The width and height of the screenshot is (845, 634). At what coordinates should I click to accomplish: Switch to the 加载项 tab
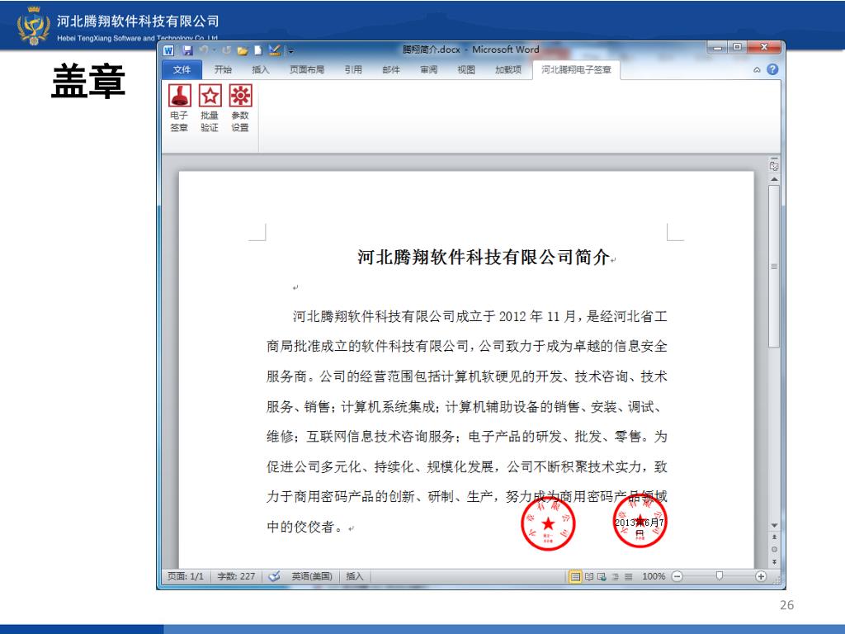pyautogui.click(x=508, y=69)
